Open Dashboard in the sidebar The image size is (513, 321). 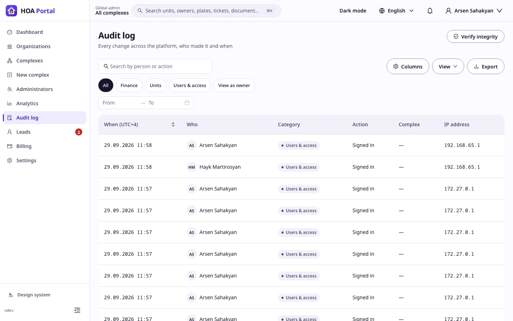(x=45, y=32)
